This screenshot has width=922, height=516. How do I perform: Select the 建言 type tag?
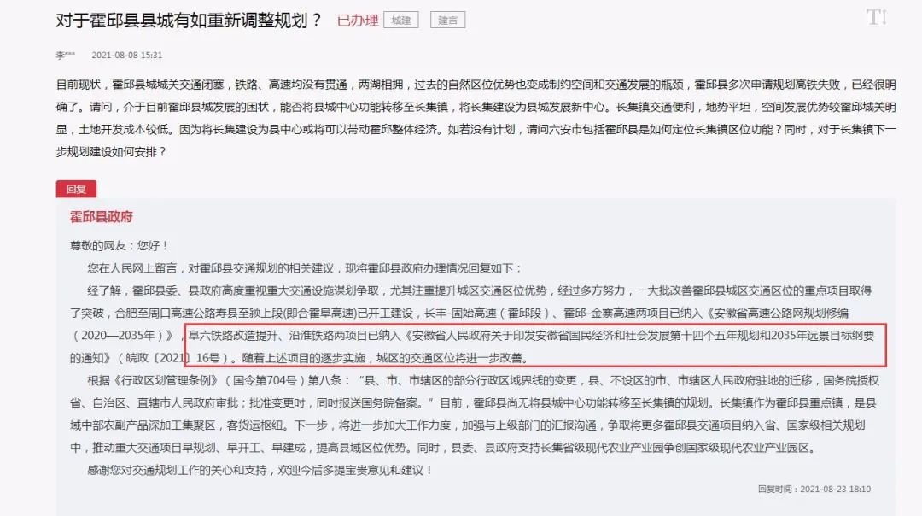click(447, 20)
